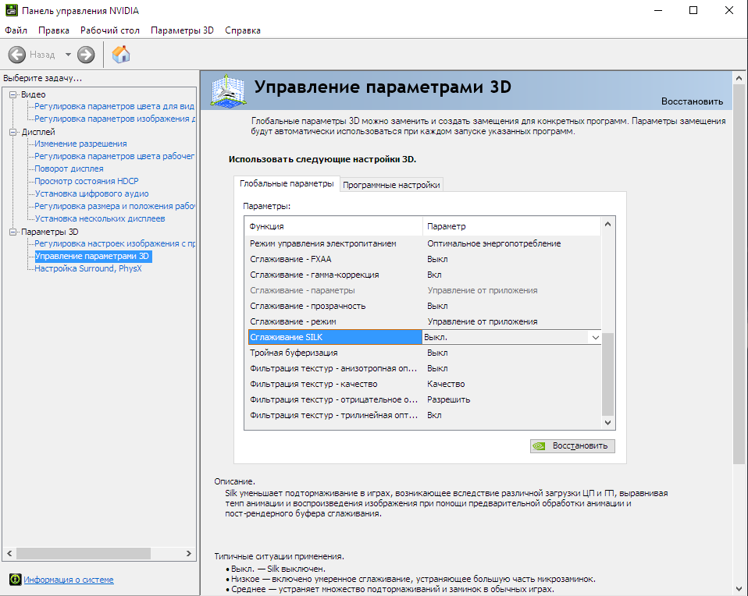Minimize the NVIDIA control panel window
Image resolution: width=748 pixels, height=596 pixels.
[x=658, y=10]
